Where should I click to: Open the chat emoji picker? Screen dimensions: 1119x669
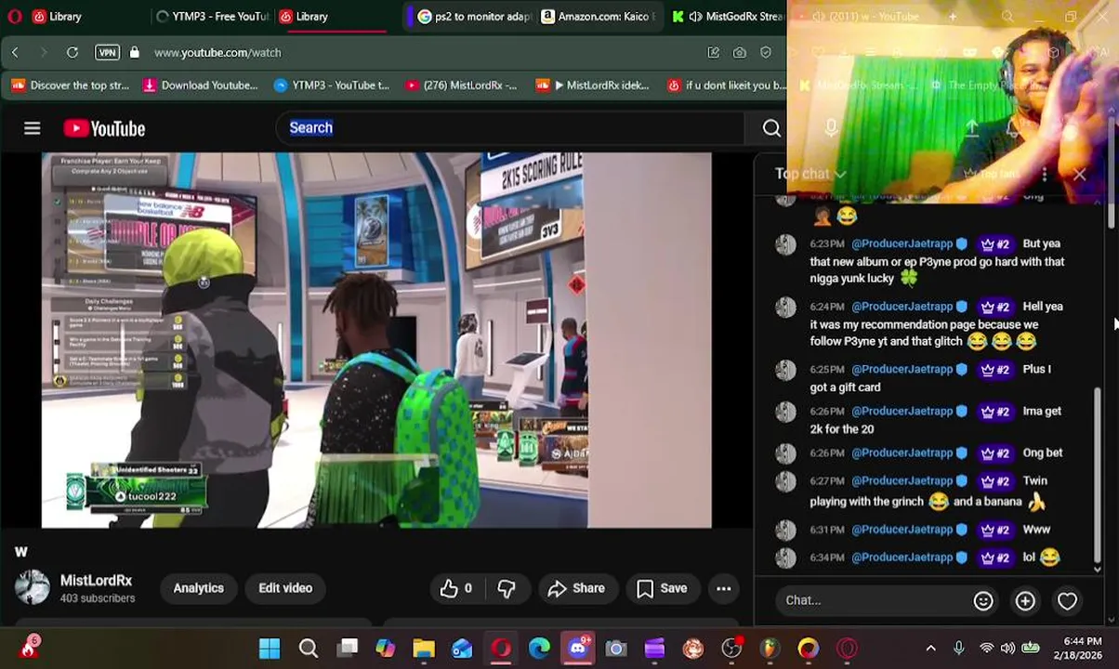[982, 600]
